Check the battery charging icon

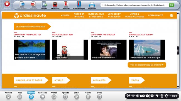coord(142,96)
